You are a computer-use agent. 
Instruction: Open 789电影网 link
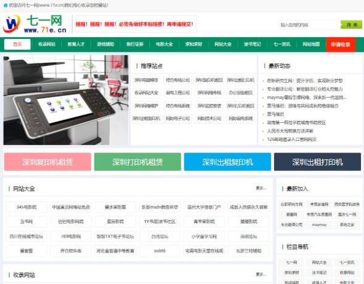[71, 236]
